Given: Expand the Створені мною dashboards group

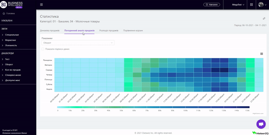Looking at the screenshot, I should pyautogui.click(x=13, y=75).
